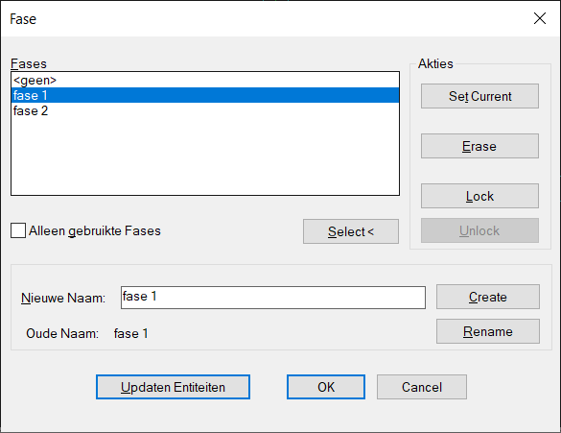Rename the selected fase

(x=488, y=331)
